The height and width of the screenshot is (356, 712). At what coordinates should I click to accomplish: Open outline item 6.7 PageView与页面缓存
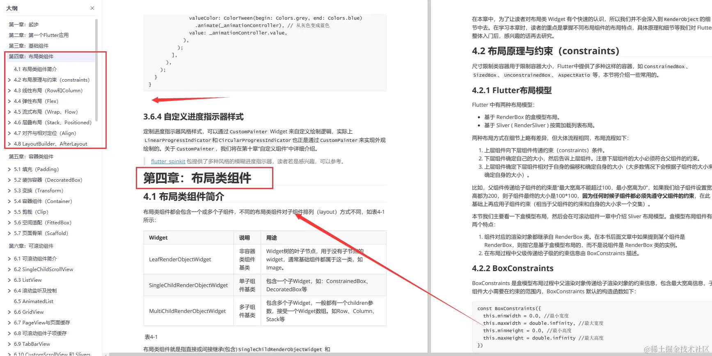point(42,322)
